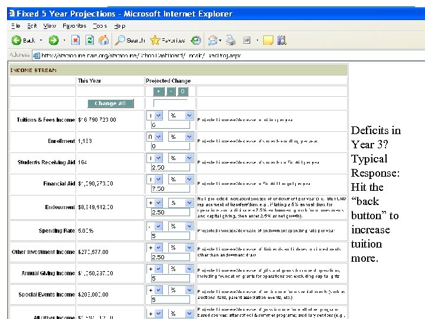Open Special Events Income sign dropdown

[x=155, y=290]
